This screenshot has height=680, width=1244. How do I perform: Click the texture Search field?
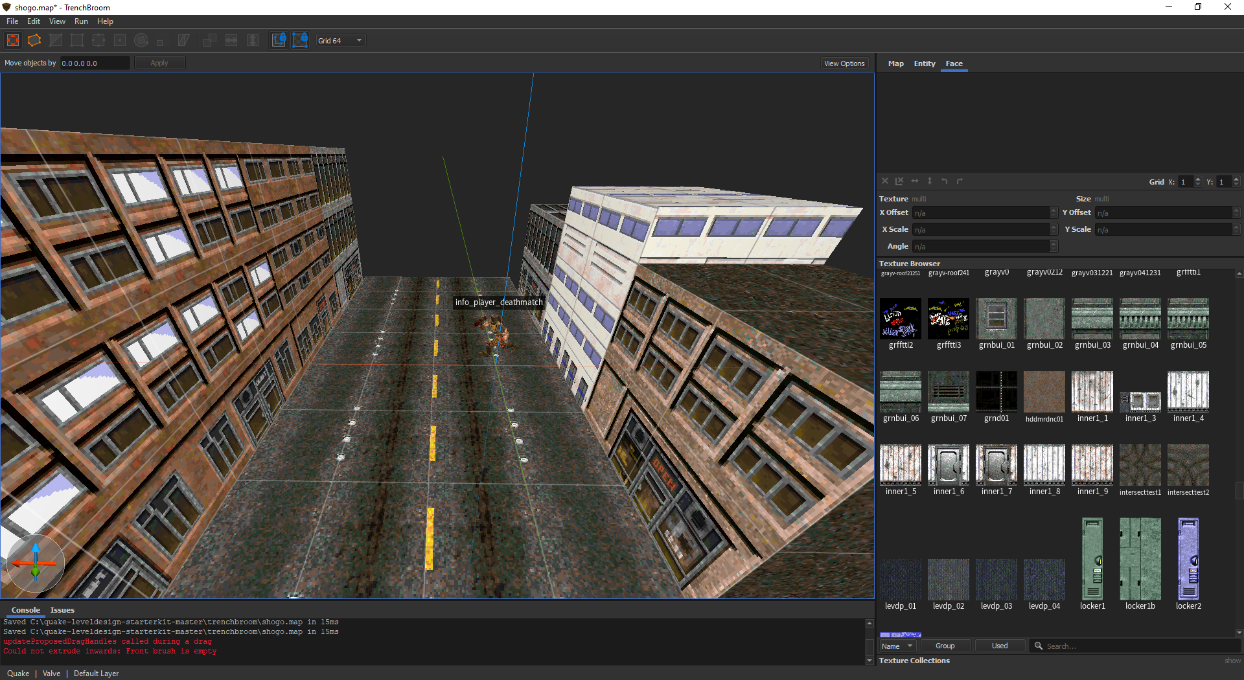click(1135, 646)
